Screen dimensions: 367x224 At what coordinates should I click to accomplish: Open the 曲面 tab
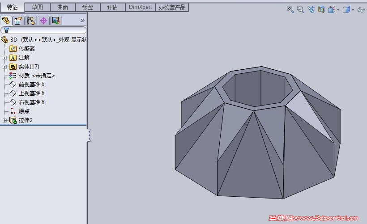pos(63,7)
